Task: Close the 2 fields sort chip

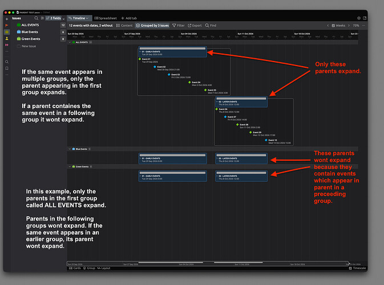Action: (64, 19)
